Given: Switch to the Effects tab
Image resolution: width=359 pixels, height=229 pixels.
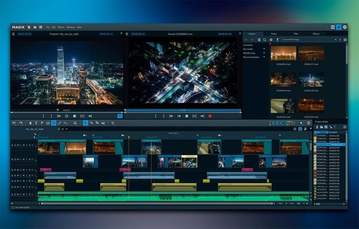Looking at the screenshot, I should [316, 34].
